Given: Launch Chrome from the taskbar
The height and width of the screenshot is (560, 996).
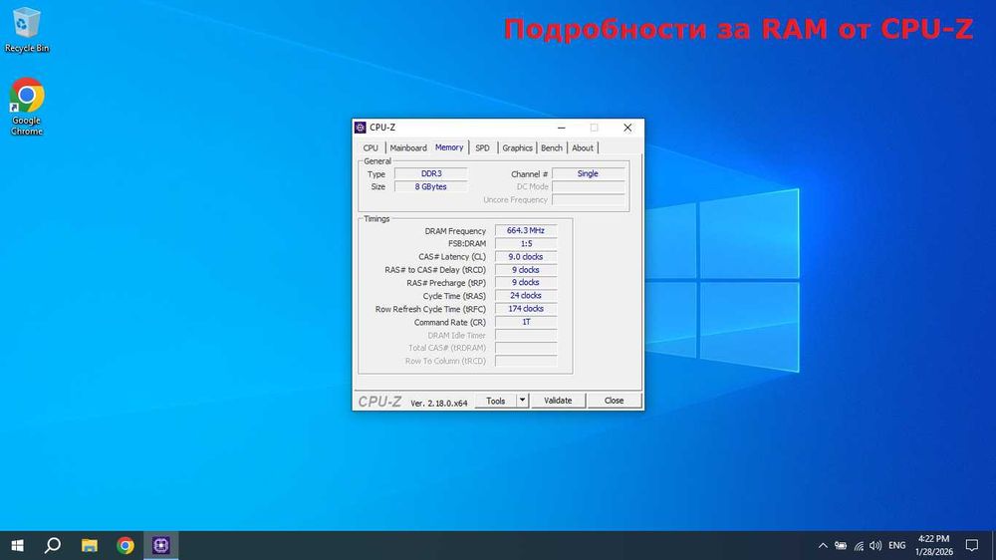Looking at the screenshot, I should click(125, 545).
